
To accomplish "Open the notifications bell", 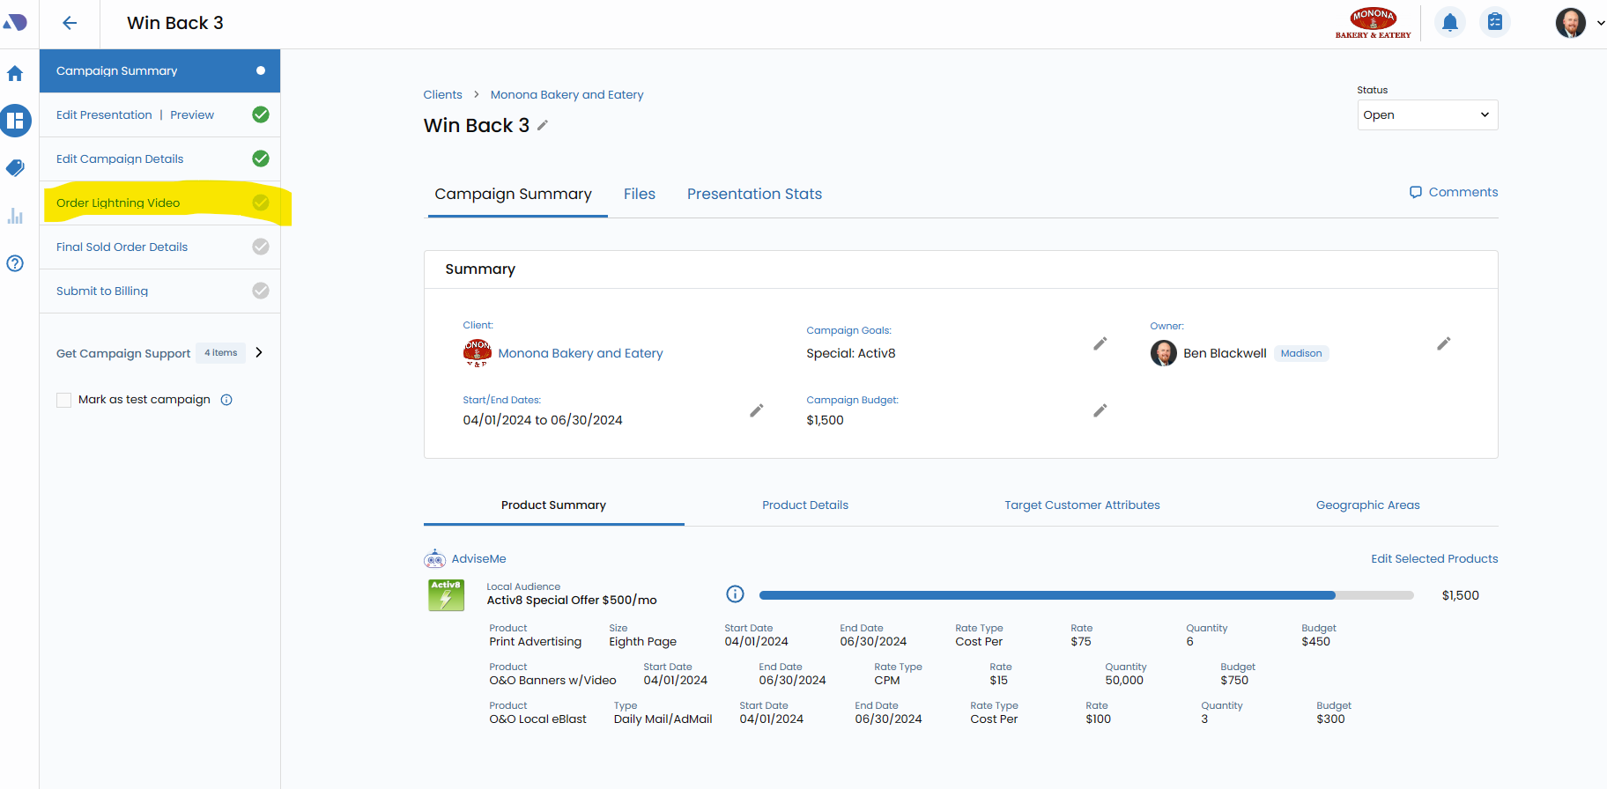I will pyautogui.click(x=1449, y=22).
